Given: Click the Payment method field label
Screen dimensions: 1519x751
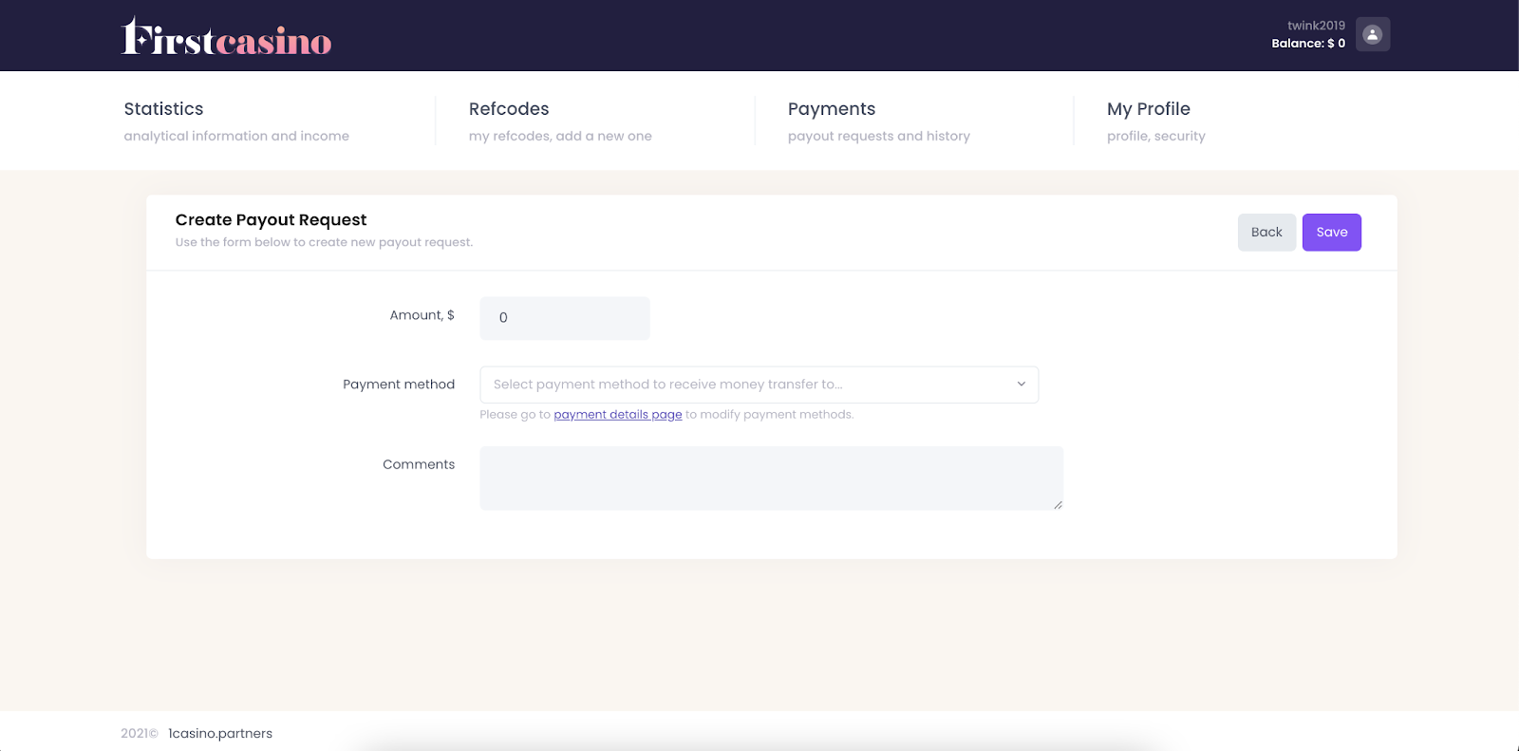Looking at the screenshot, I should (399, 385).
